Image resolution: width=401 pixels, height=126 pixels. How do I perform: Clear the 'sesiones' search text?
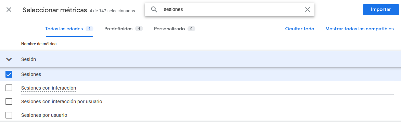click(x=307, y=10)
